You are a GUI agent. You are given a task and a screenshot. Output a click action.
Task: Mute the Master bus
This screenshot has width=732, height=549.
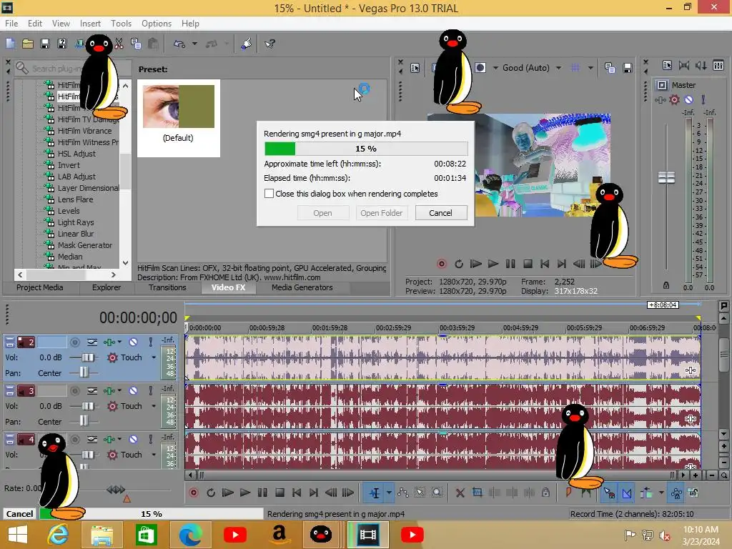tap(688, 99)
